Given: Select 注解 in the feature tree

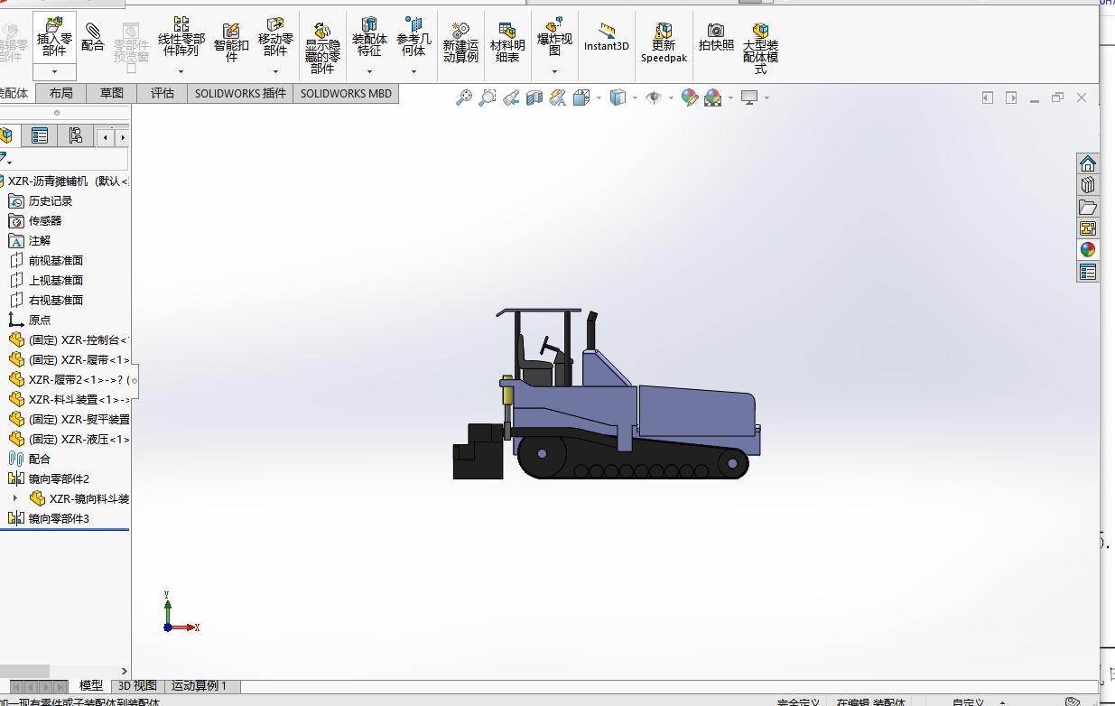Looking at the screenshot, I should click(x=40, y=241).
